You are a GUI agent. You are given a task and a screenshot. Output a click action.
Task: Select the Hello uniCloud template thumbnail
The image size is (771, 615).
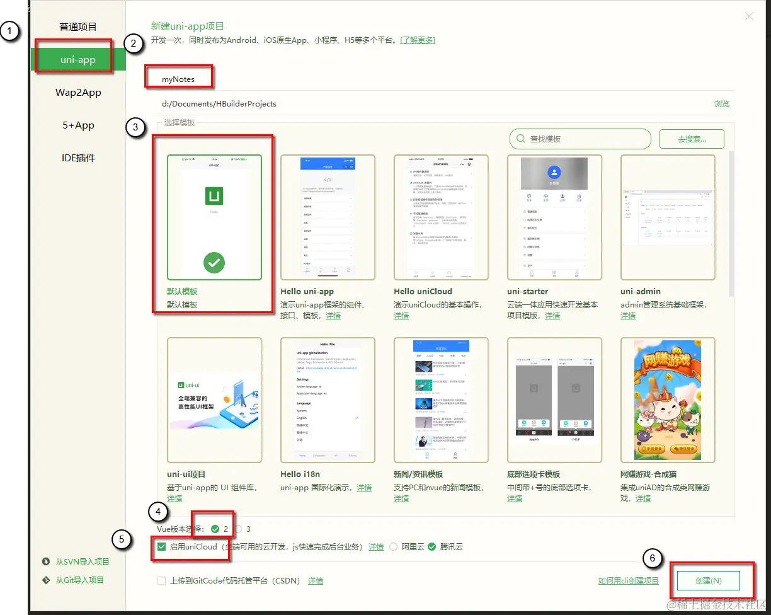pyautogui.click(x=441, y=217)
